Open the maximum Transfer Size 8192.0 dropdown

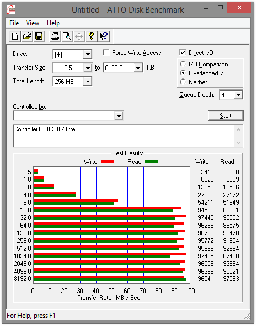click(x=138, y=68)
